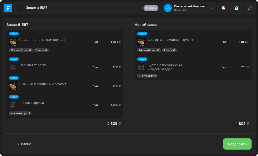Image resolution: width=258 pixels, height=156 pixels.
Task: Toggle the Гость 2 tag on the burger
Action: [142, 59]
